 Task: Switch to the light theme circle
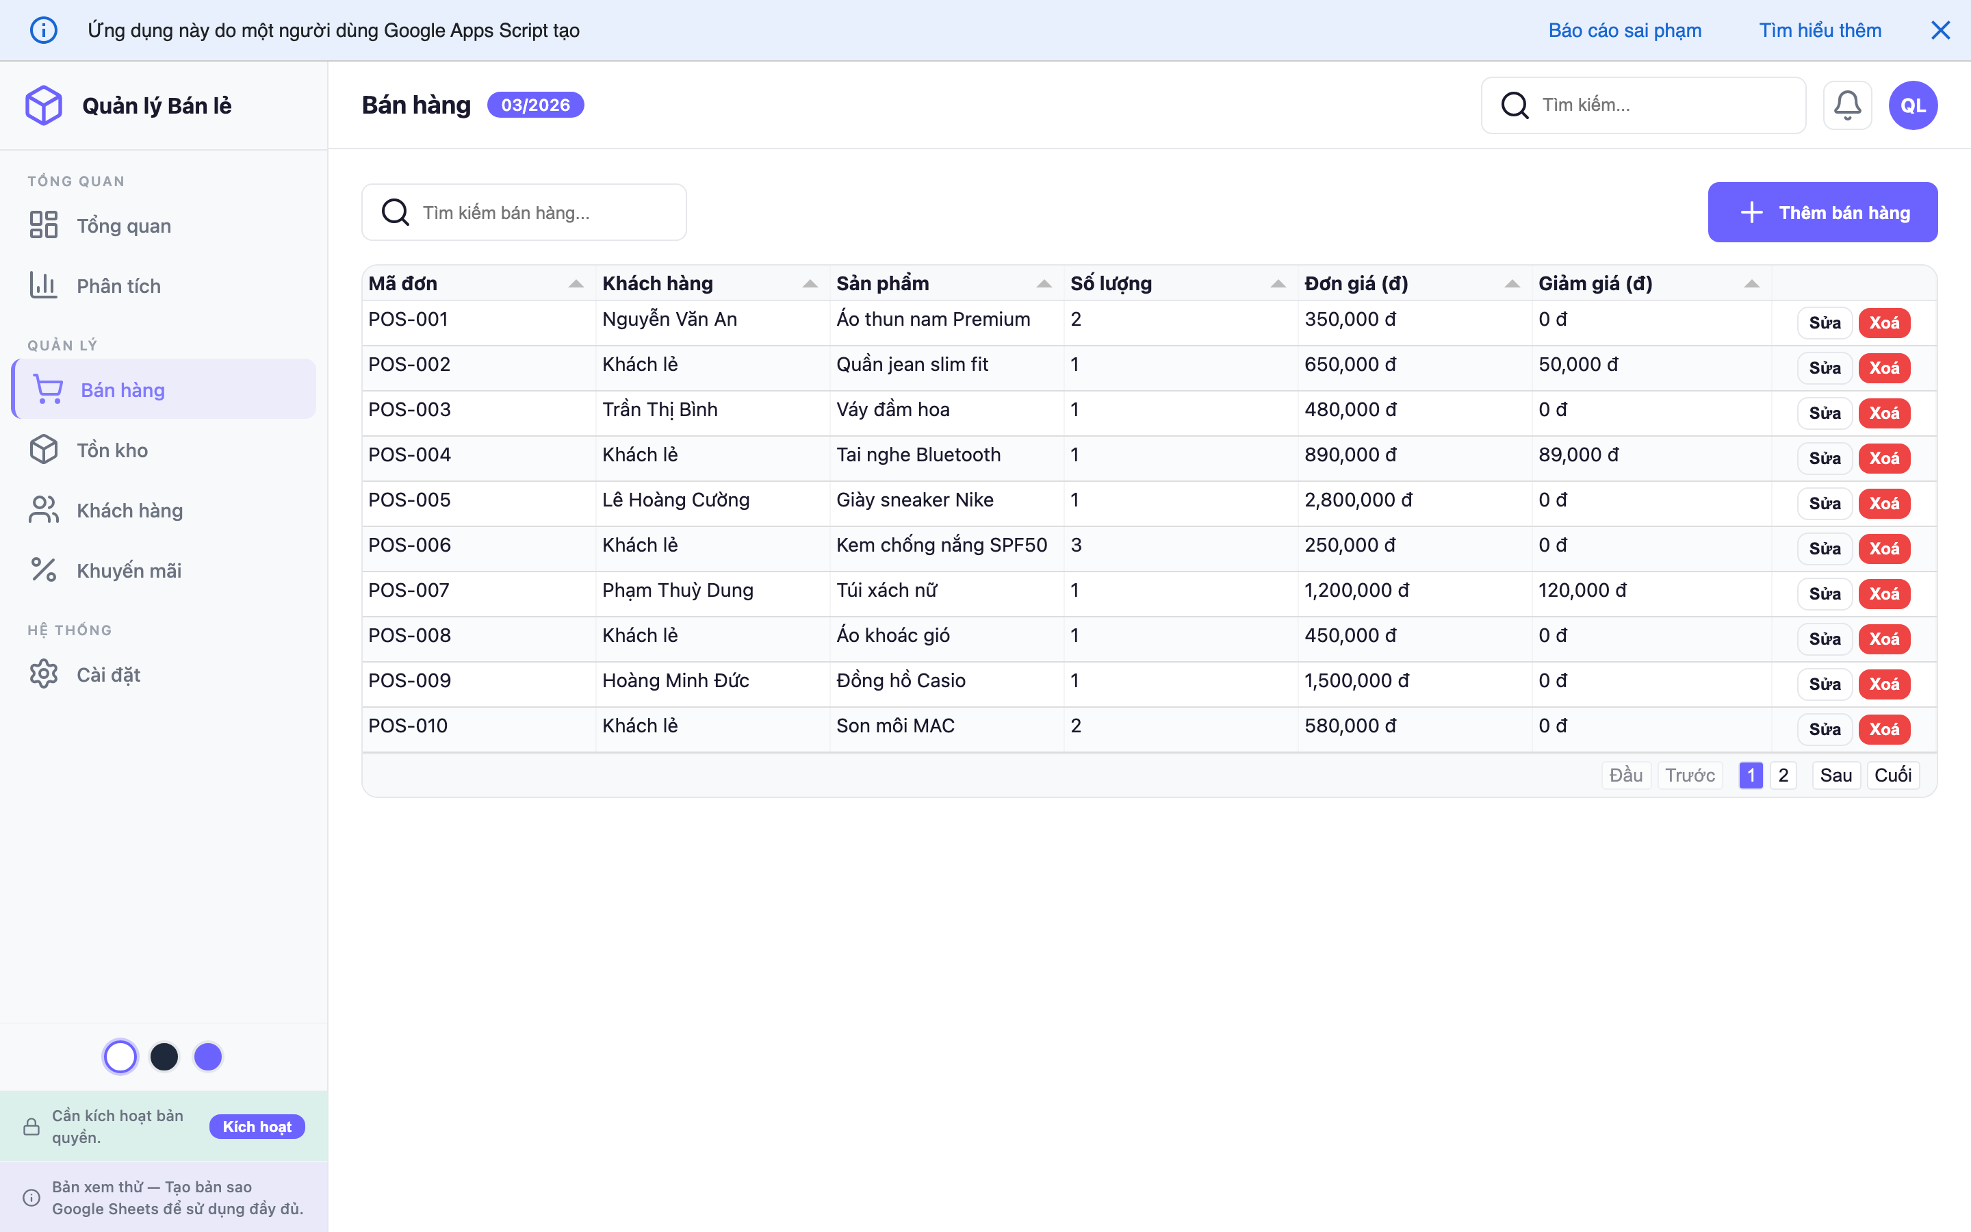(120, 1056)
